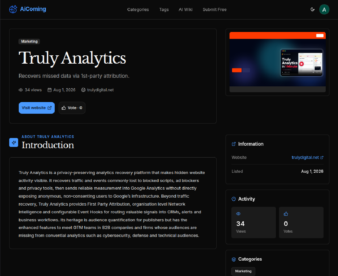Click the Visit website button
The image size is (338, 276).
(37, 108)
